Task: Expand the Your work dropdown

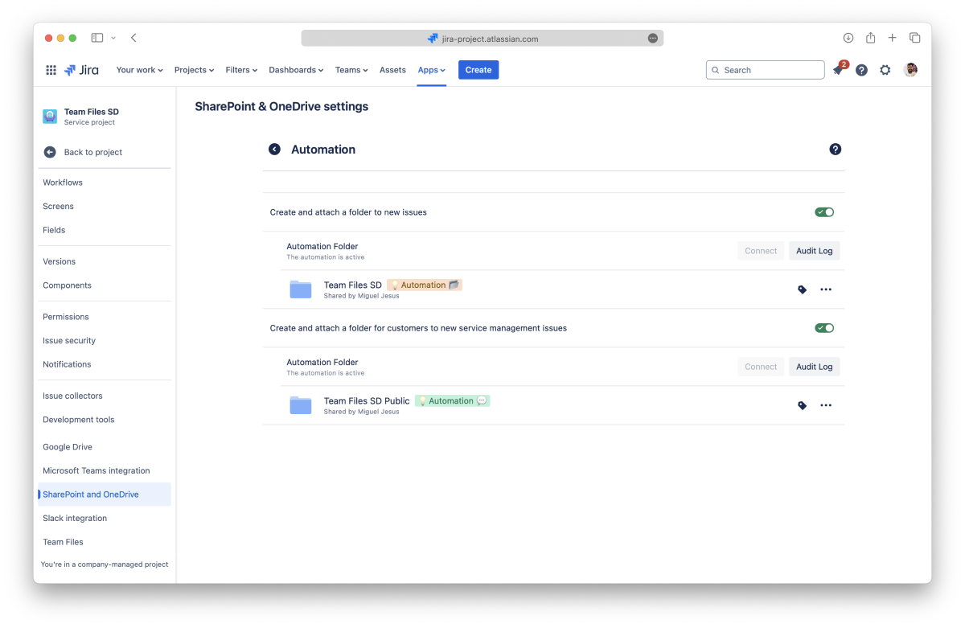Action: 139,70
